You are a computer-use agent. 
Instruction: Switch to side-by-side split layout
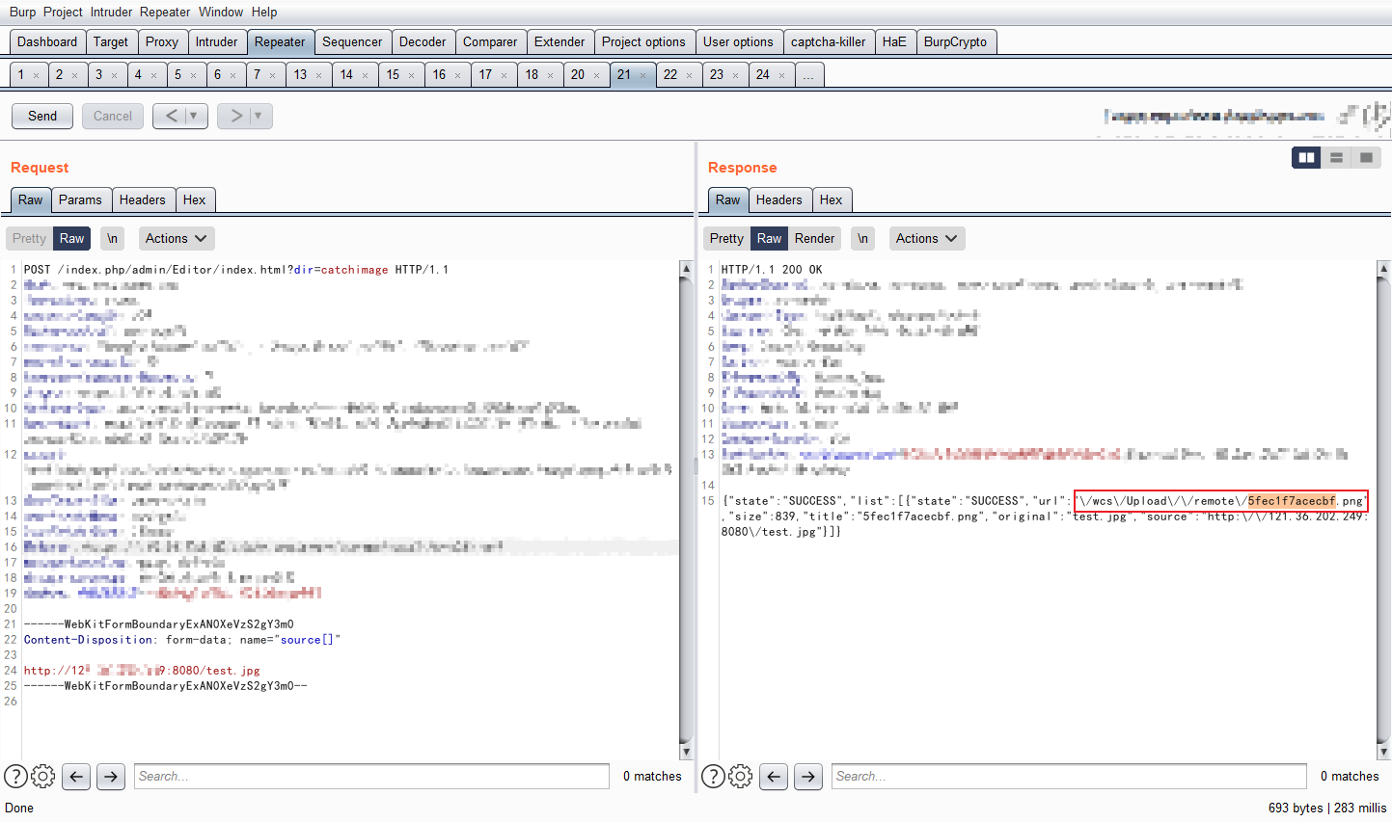pyautogui.click(x=1307, y=157)
